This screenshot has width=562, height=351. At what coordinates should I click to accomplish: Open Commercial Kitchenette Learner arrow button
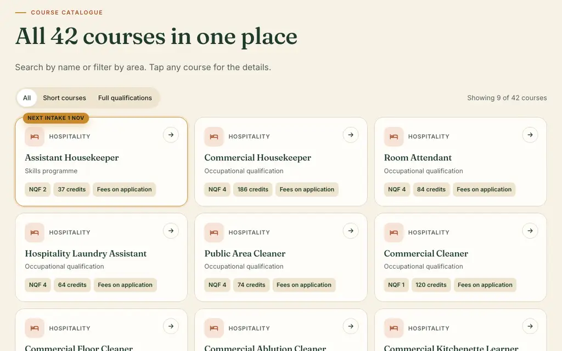pos(530,326)
